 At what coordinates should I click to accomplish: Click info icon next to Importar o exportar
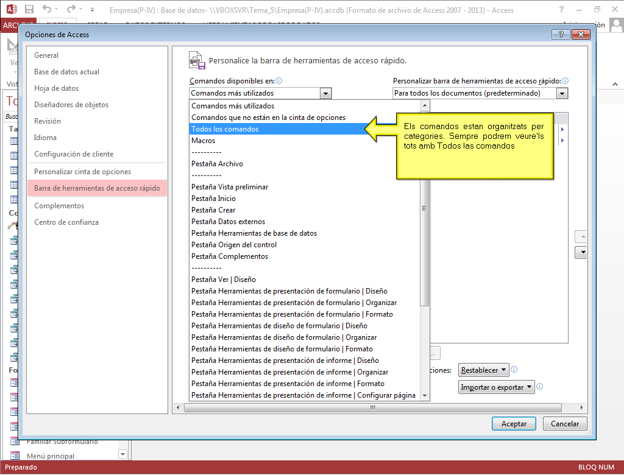coord(540,386)
